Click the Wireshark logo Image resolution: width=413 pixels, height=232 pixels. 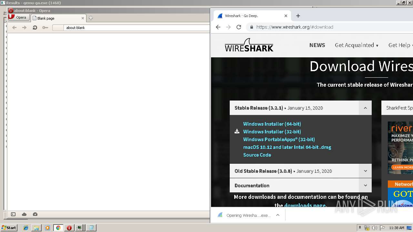click(x=249, y=45)
